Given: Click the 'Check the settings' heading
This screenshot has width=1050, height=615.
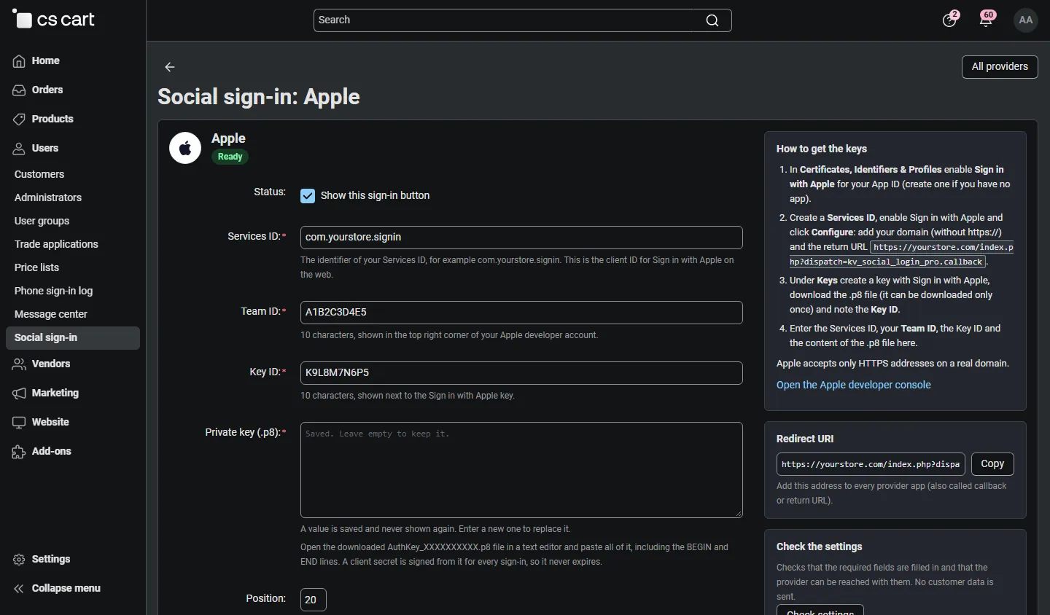Looking at the screenshot, I should click(819, 547).
